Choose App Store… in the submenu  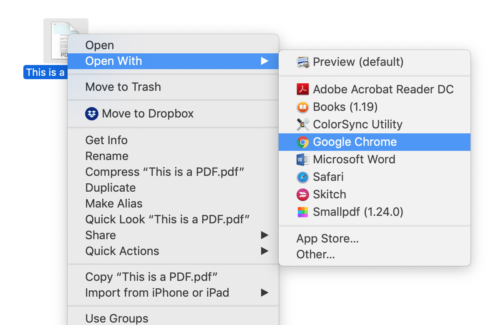point(375,238)
